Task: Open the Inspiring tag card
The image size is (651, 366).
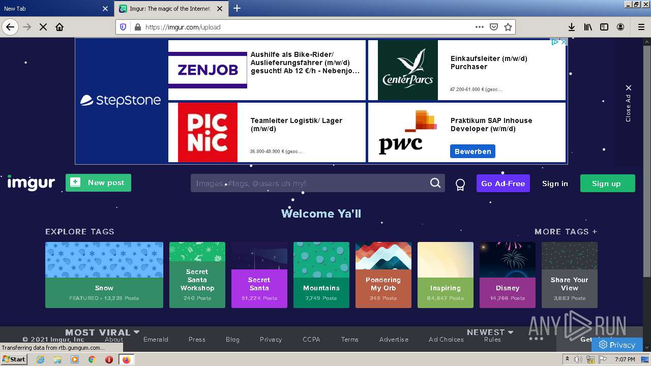Action: 446,275
